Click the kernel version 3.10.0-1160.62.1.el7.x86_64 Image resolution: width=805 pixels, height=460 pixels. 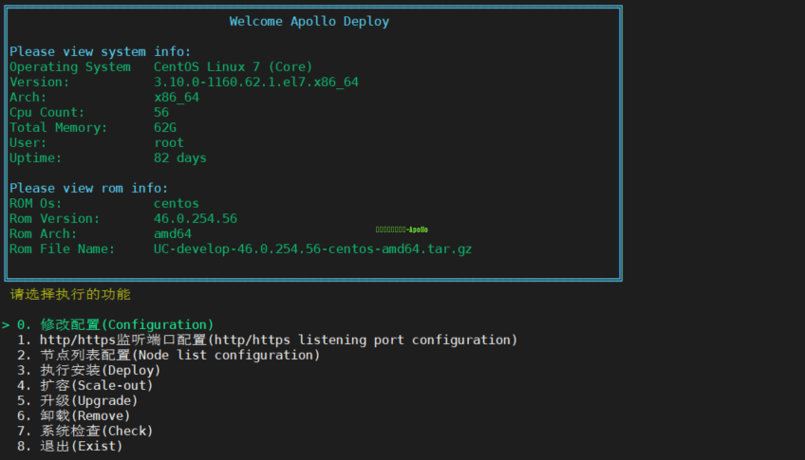[255, 82]
